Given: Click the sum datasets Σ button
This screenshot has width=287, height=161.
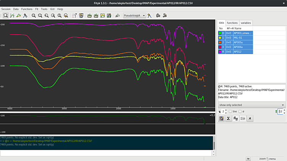Looking at the screenshot, I should (228, 119).
